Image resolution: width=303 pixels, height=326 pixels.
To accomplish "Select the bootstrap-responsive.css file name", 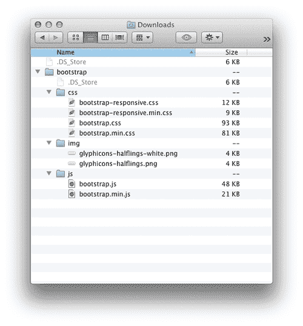I will (119, 102).
